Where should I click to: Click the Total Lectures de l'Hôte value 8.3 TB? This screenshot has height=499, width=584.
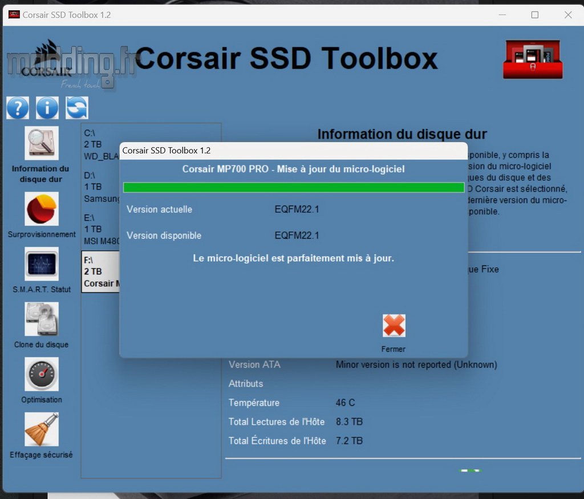(x=350, y=422)
